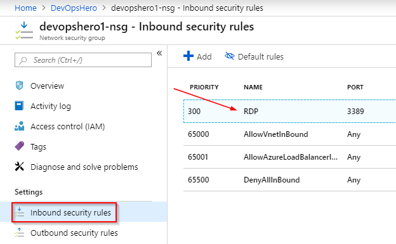Click the Any port of AllowAzureLoadBalancerI... row
The height and width of the screenshot is (244, 396).
coord(353,157)
